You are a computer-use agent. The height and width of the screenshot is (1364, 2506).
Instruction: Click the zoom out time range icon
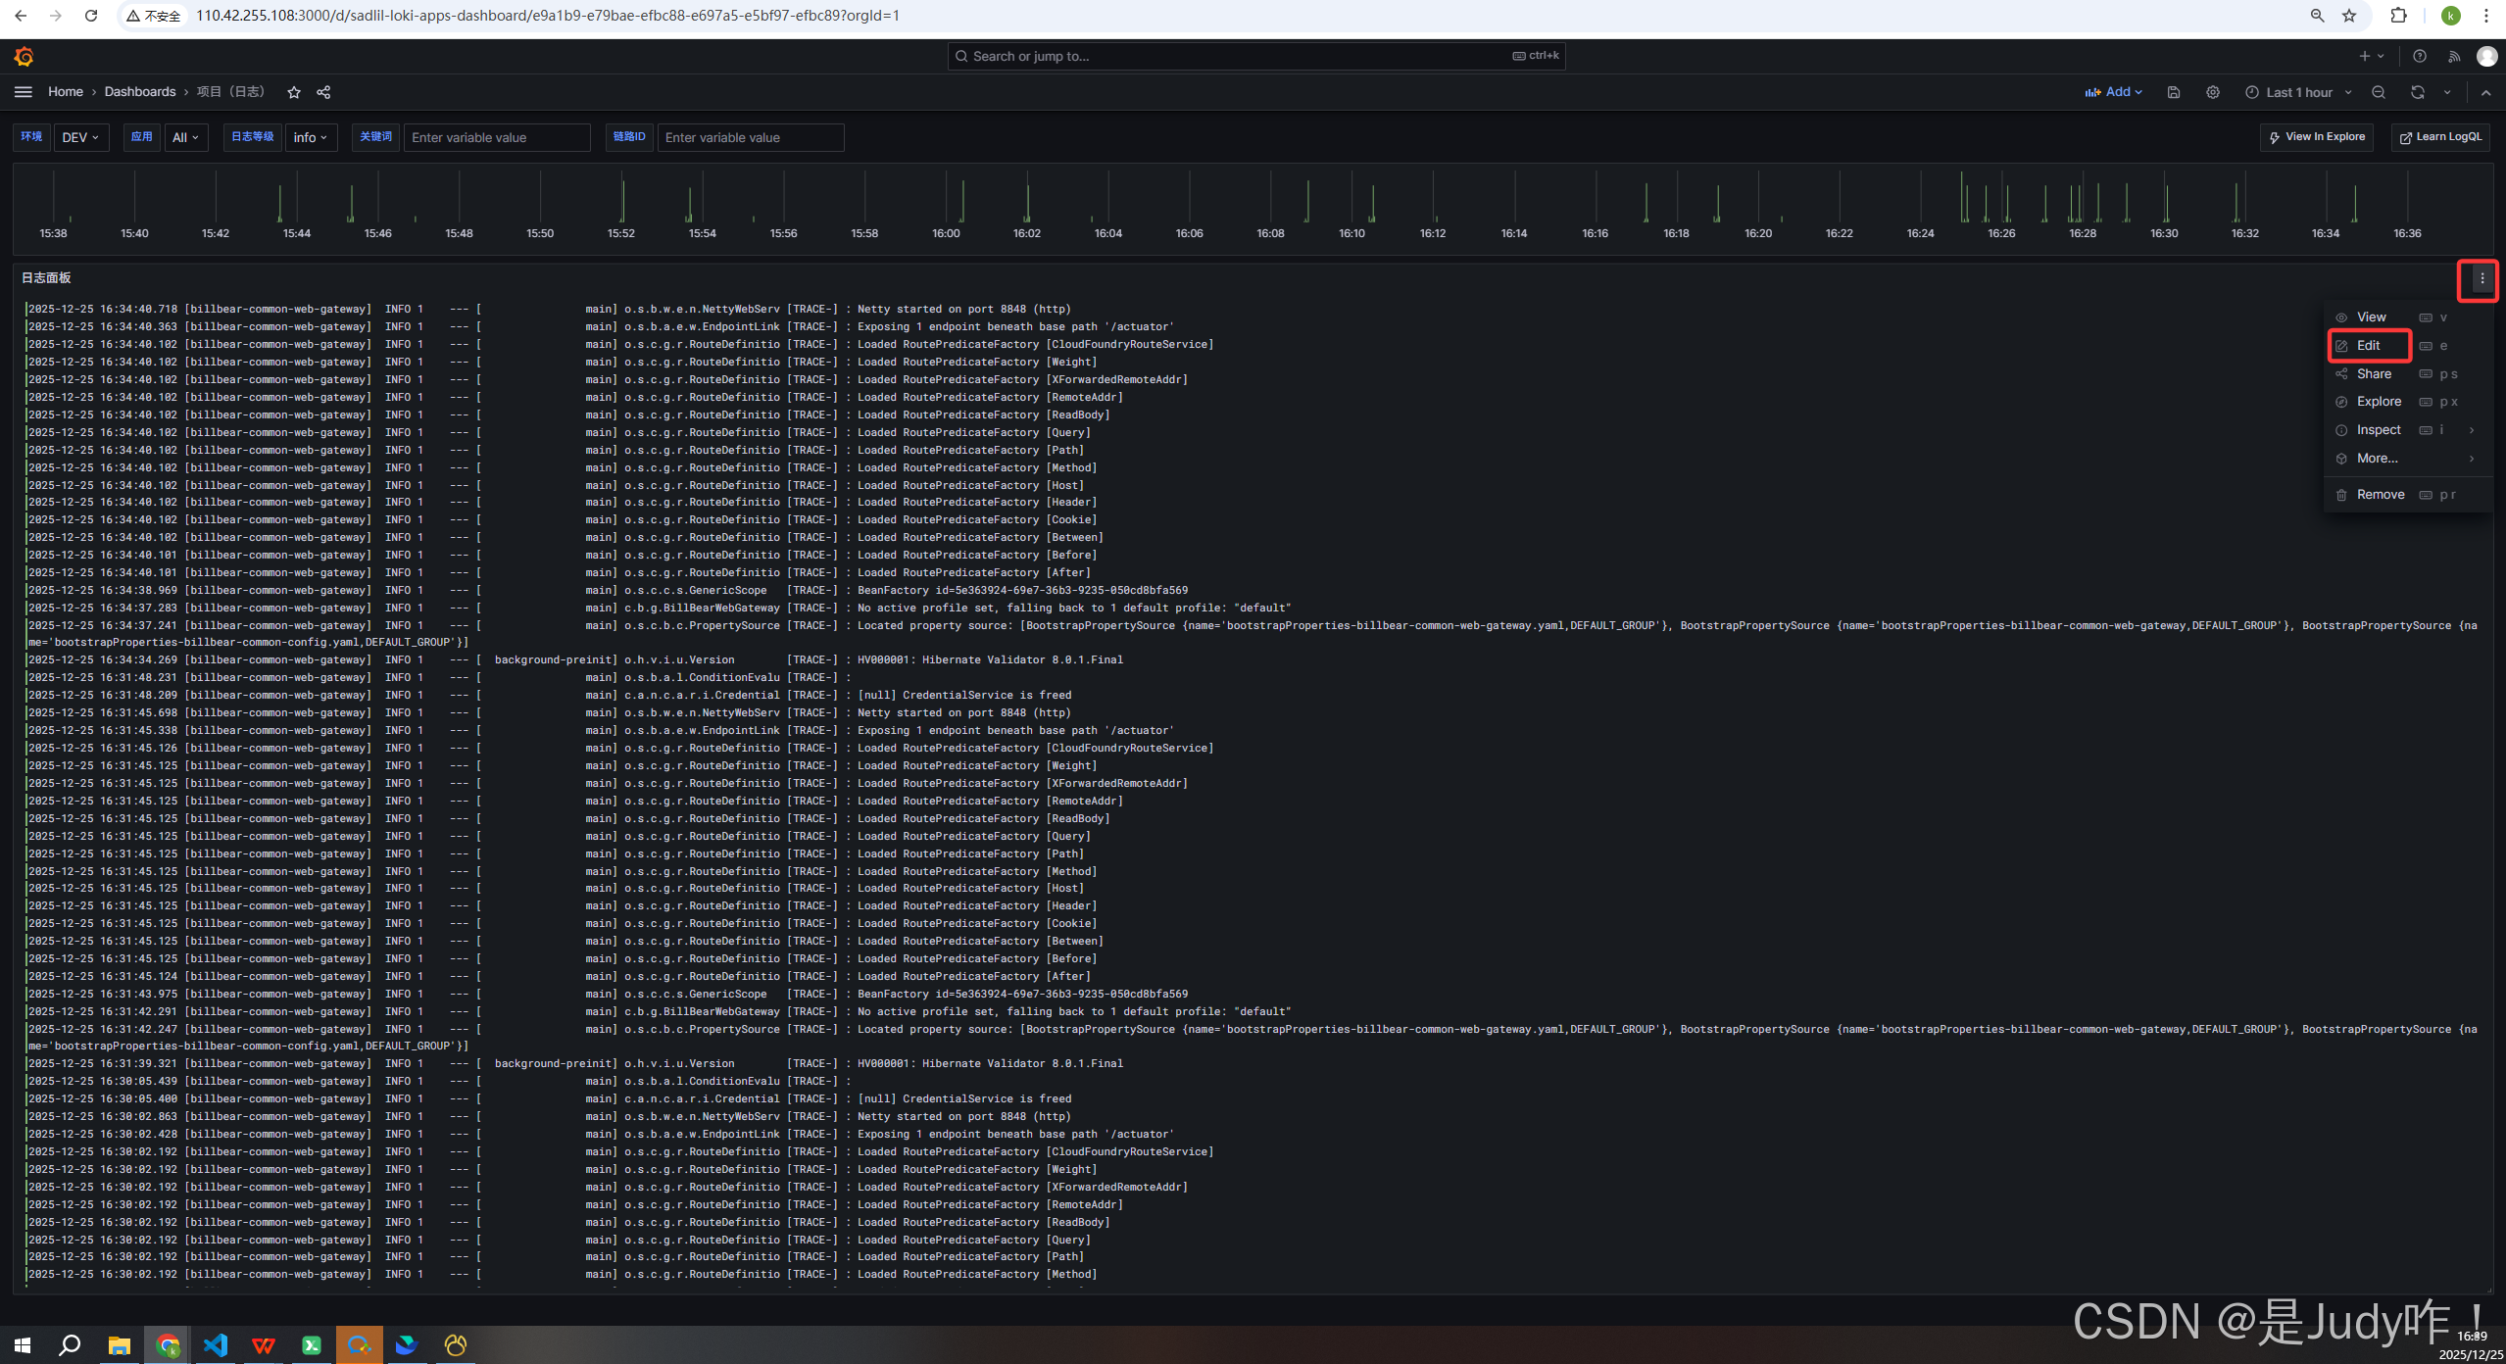click(x=2379, y=92)
